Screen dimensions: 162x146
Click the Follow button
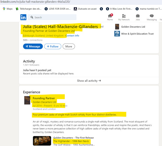click(53, 46)
